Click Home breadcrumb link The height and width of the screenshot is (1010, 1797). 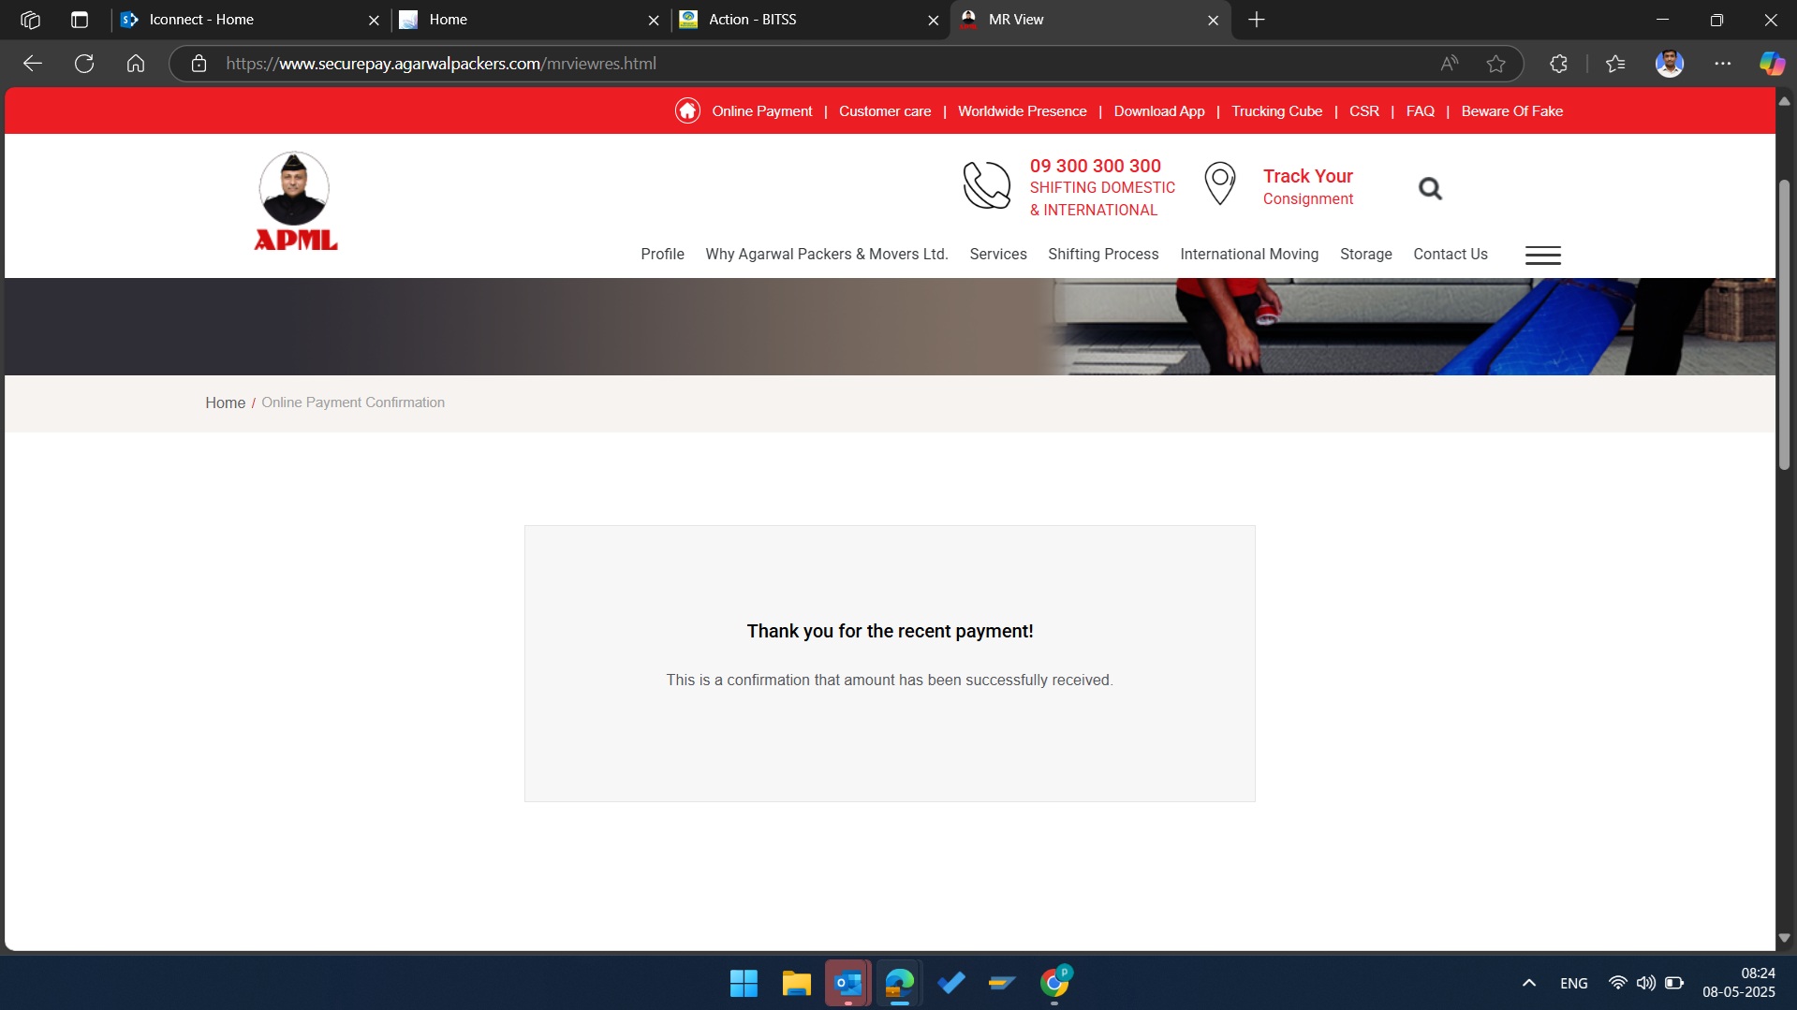[x=225, y=403]
